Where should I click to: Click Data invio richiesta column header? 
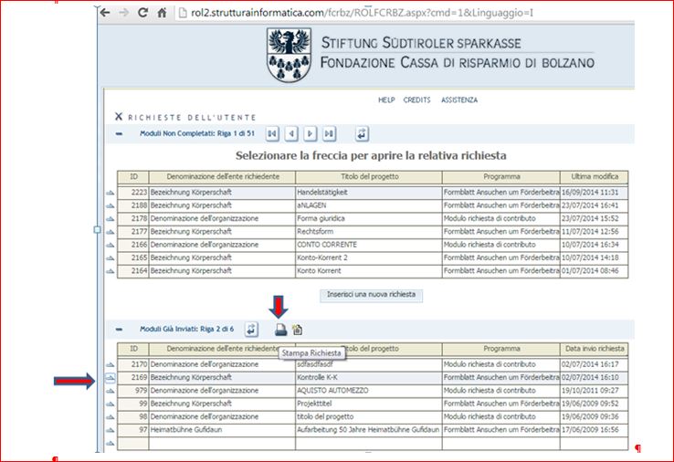[594, 349]
